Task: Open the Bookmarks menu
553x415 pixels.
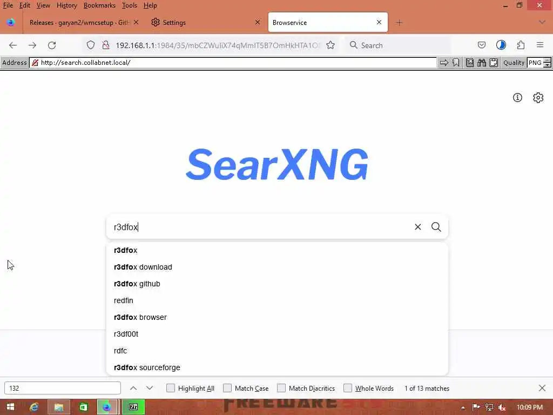Action: (x=99, y=5)
